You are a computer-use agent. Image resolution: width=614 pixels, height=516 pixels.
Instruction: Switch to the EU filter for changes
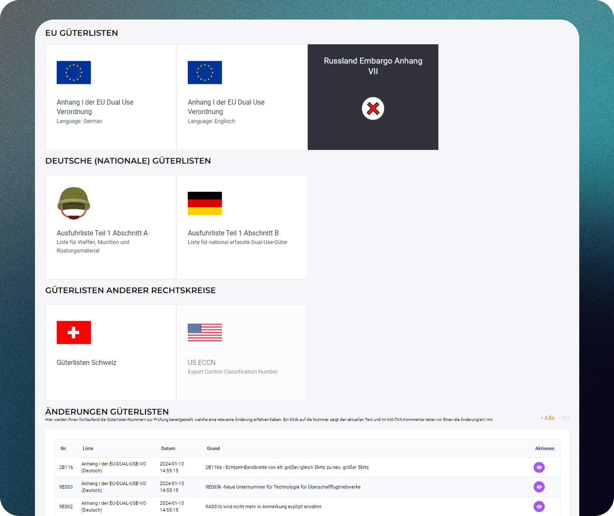pos(566,418)
